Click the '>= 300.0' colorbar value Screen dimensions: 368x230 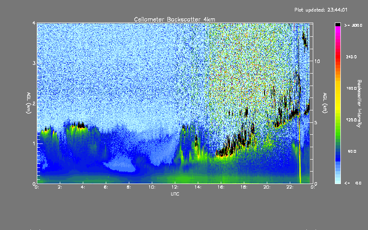(353, 25)
